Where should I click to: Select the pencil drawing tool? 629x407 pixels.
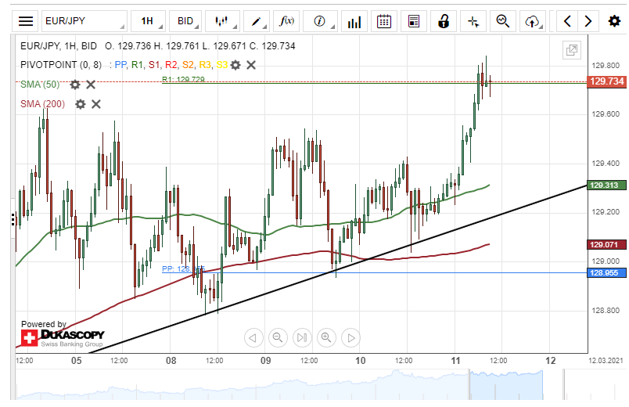257,21
